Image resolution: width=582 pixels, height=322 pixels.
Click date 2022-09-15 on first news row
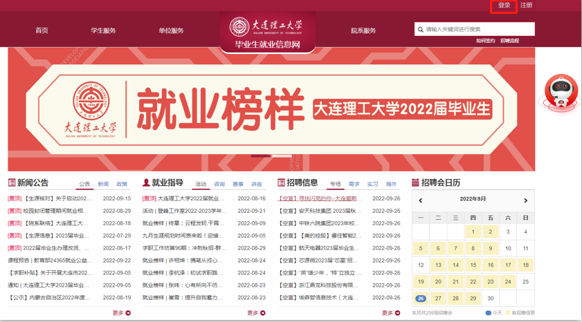pos(117,198)
